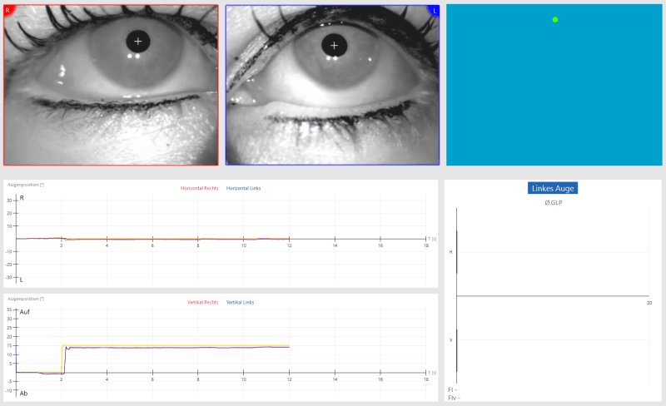This screenshot has width=666, height=406.
Task: Click the FIv value label
Action: click(452, 398)
